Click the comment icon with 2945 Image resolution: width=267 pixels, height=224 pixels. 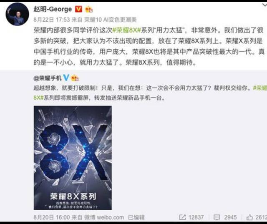pyautogui.click(x=217, y=217)
